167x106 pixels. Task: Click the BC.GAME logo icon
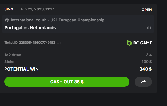click(129, 43)
